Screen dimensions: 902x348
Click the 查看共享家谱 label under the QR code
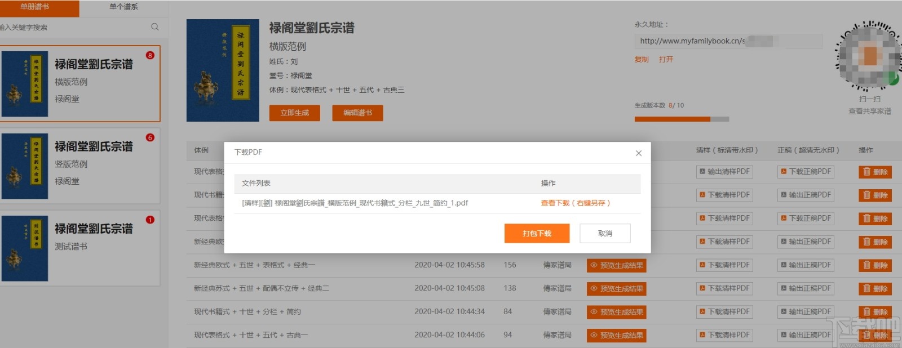click(x=870, y=111)
